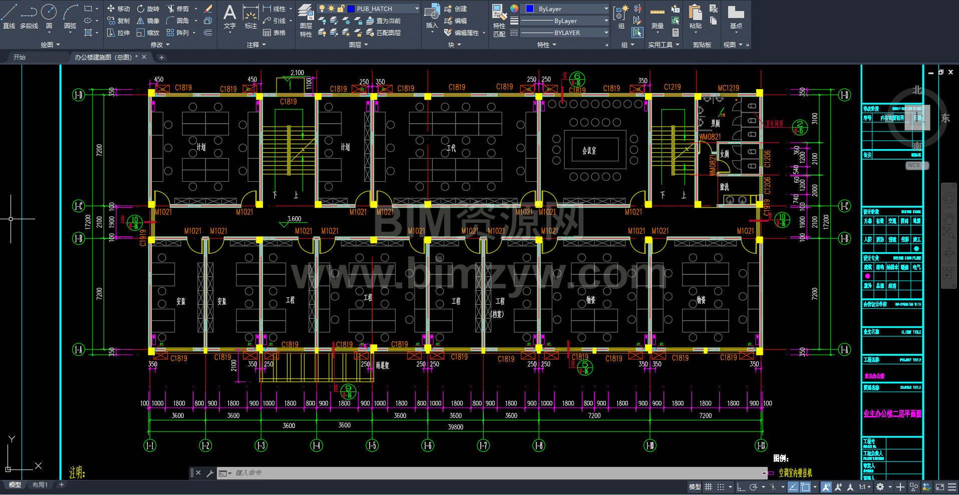
Task: Select the 直线 (Line) drawing tool
Action: [x=9, y=17]
